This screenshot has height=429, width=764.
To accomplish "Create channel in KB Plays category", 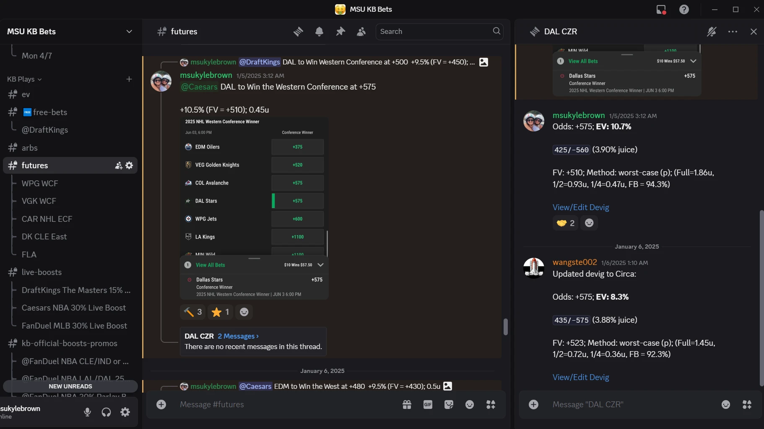I will click(129, 79).
